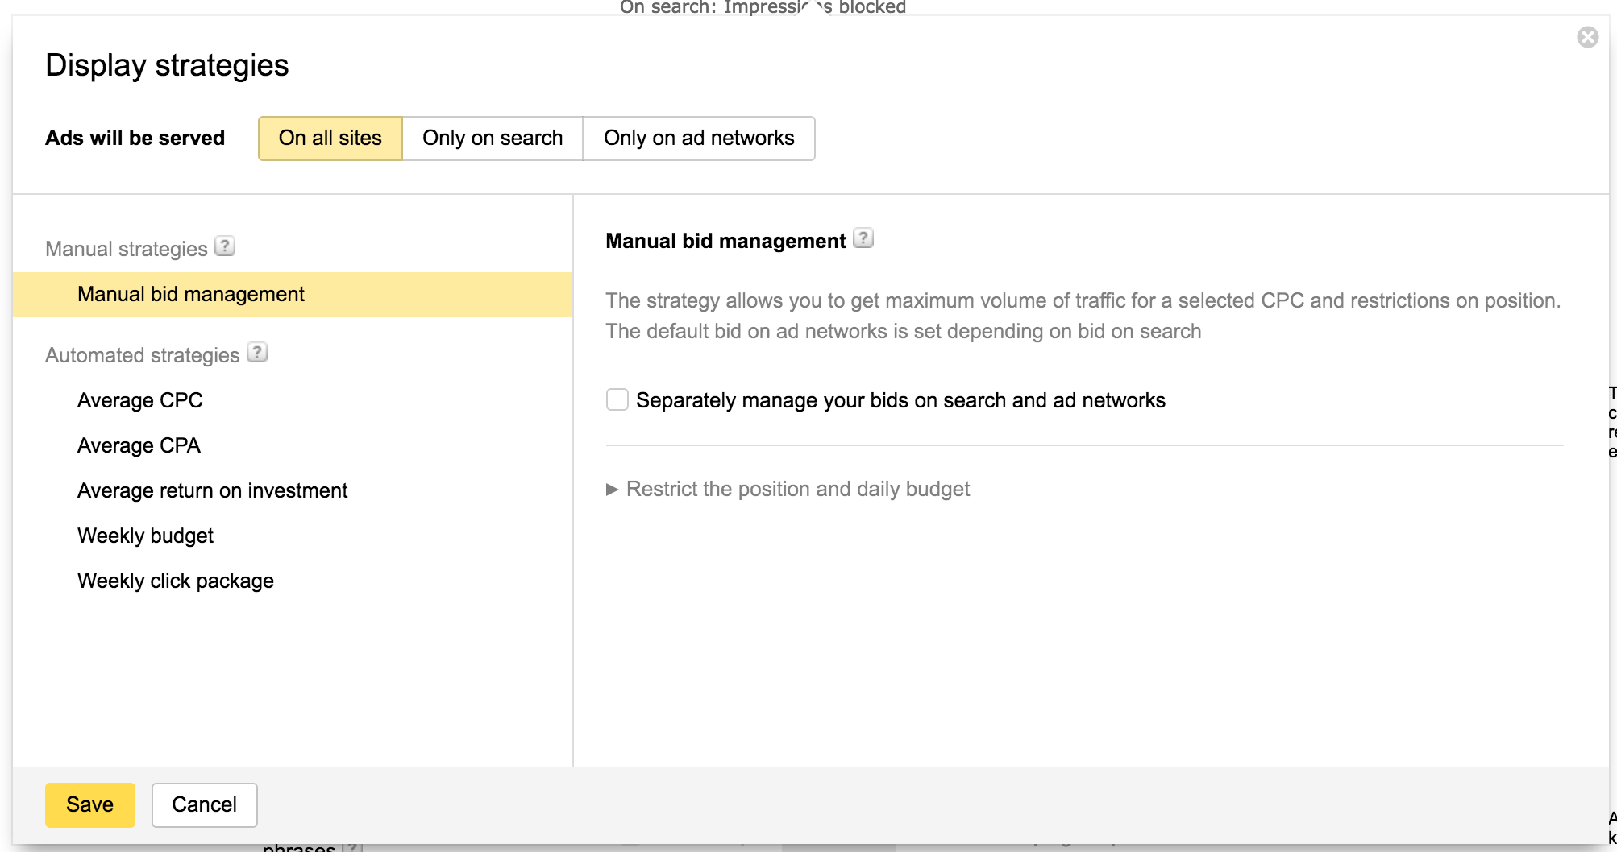
Task: Choose Average CPC strategy
Action: coord(139,400)
